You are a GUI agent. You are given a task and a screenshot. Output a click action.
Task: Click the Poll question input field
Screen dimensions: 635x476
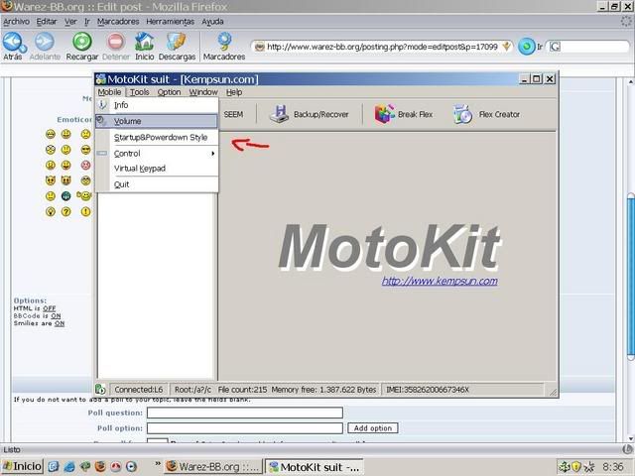[x=245, y=413]
